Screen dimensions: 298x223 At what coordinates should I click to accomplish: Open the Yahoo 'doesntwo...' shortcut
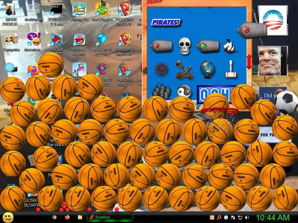point(34,42)
